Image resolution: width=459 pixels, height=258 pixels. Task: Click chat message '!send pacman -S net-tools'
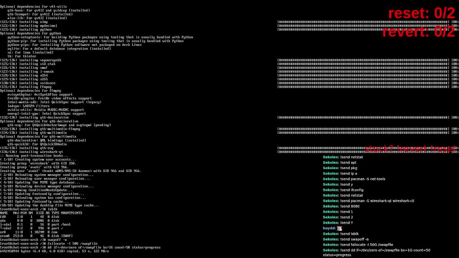[x=354, y=179]
